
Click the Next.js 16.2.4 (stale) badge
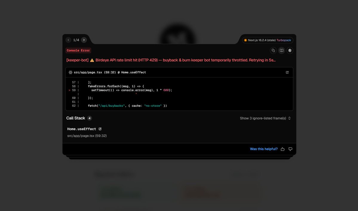[x=268, y=40]
